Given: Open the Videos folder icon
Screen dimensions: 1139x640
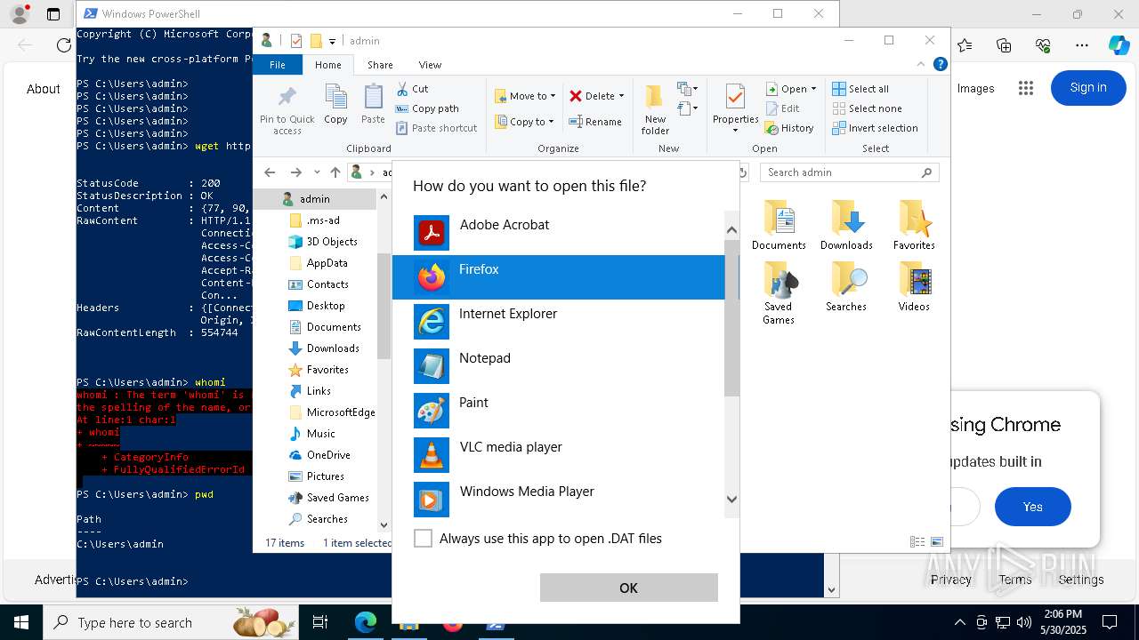Looking at the screenshot, I should 914,286.
